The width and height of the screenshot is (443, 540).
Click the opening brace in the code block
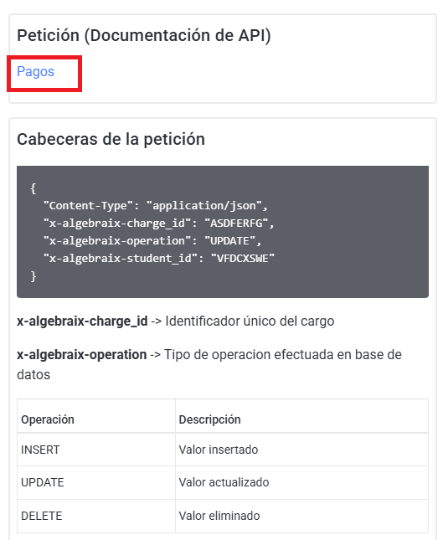pos(33,188)
